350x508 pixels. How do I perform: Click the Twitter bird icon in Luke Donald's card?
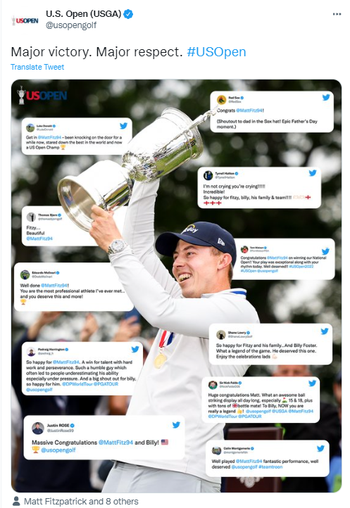click(123, 126)
